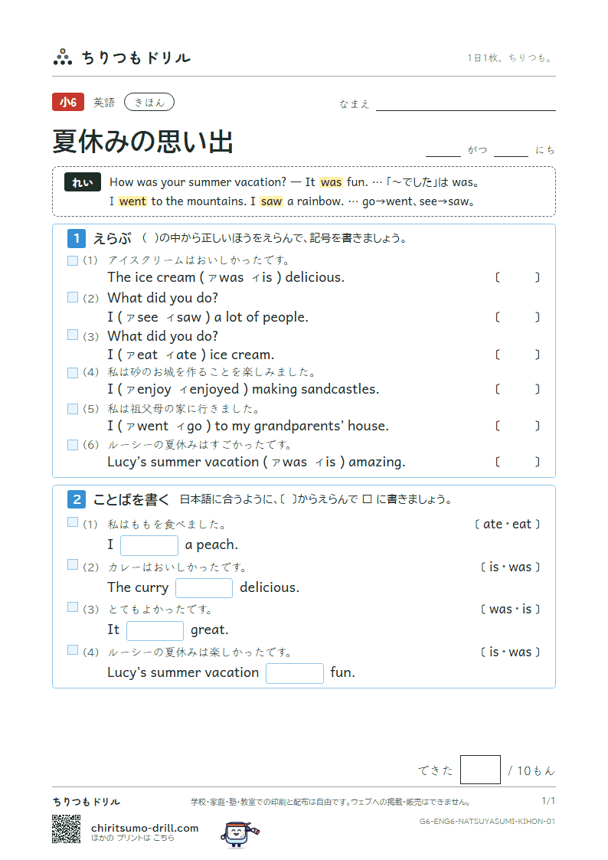Viewport: 608px width, 860px height.
Task: Click the ことばを書く section heading
Action: (x=132, y=499)
